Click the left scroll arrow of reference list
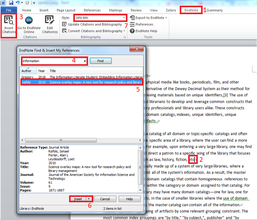Screen dimensions: 257x220 22,140
